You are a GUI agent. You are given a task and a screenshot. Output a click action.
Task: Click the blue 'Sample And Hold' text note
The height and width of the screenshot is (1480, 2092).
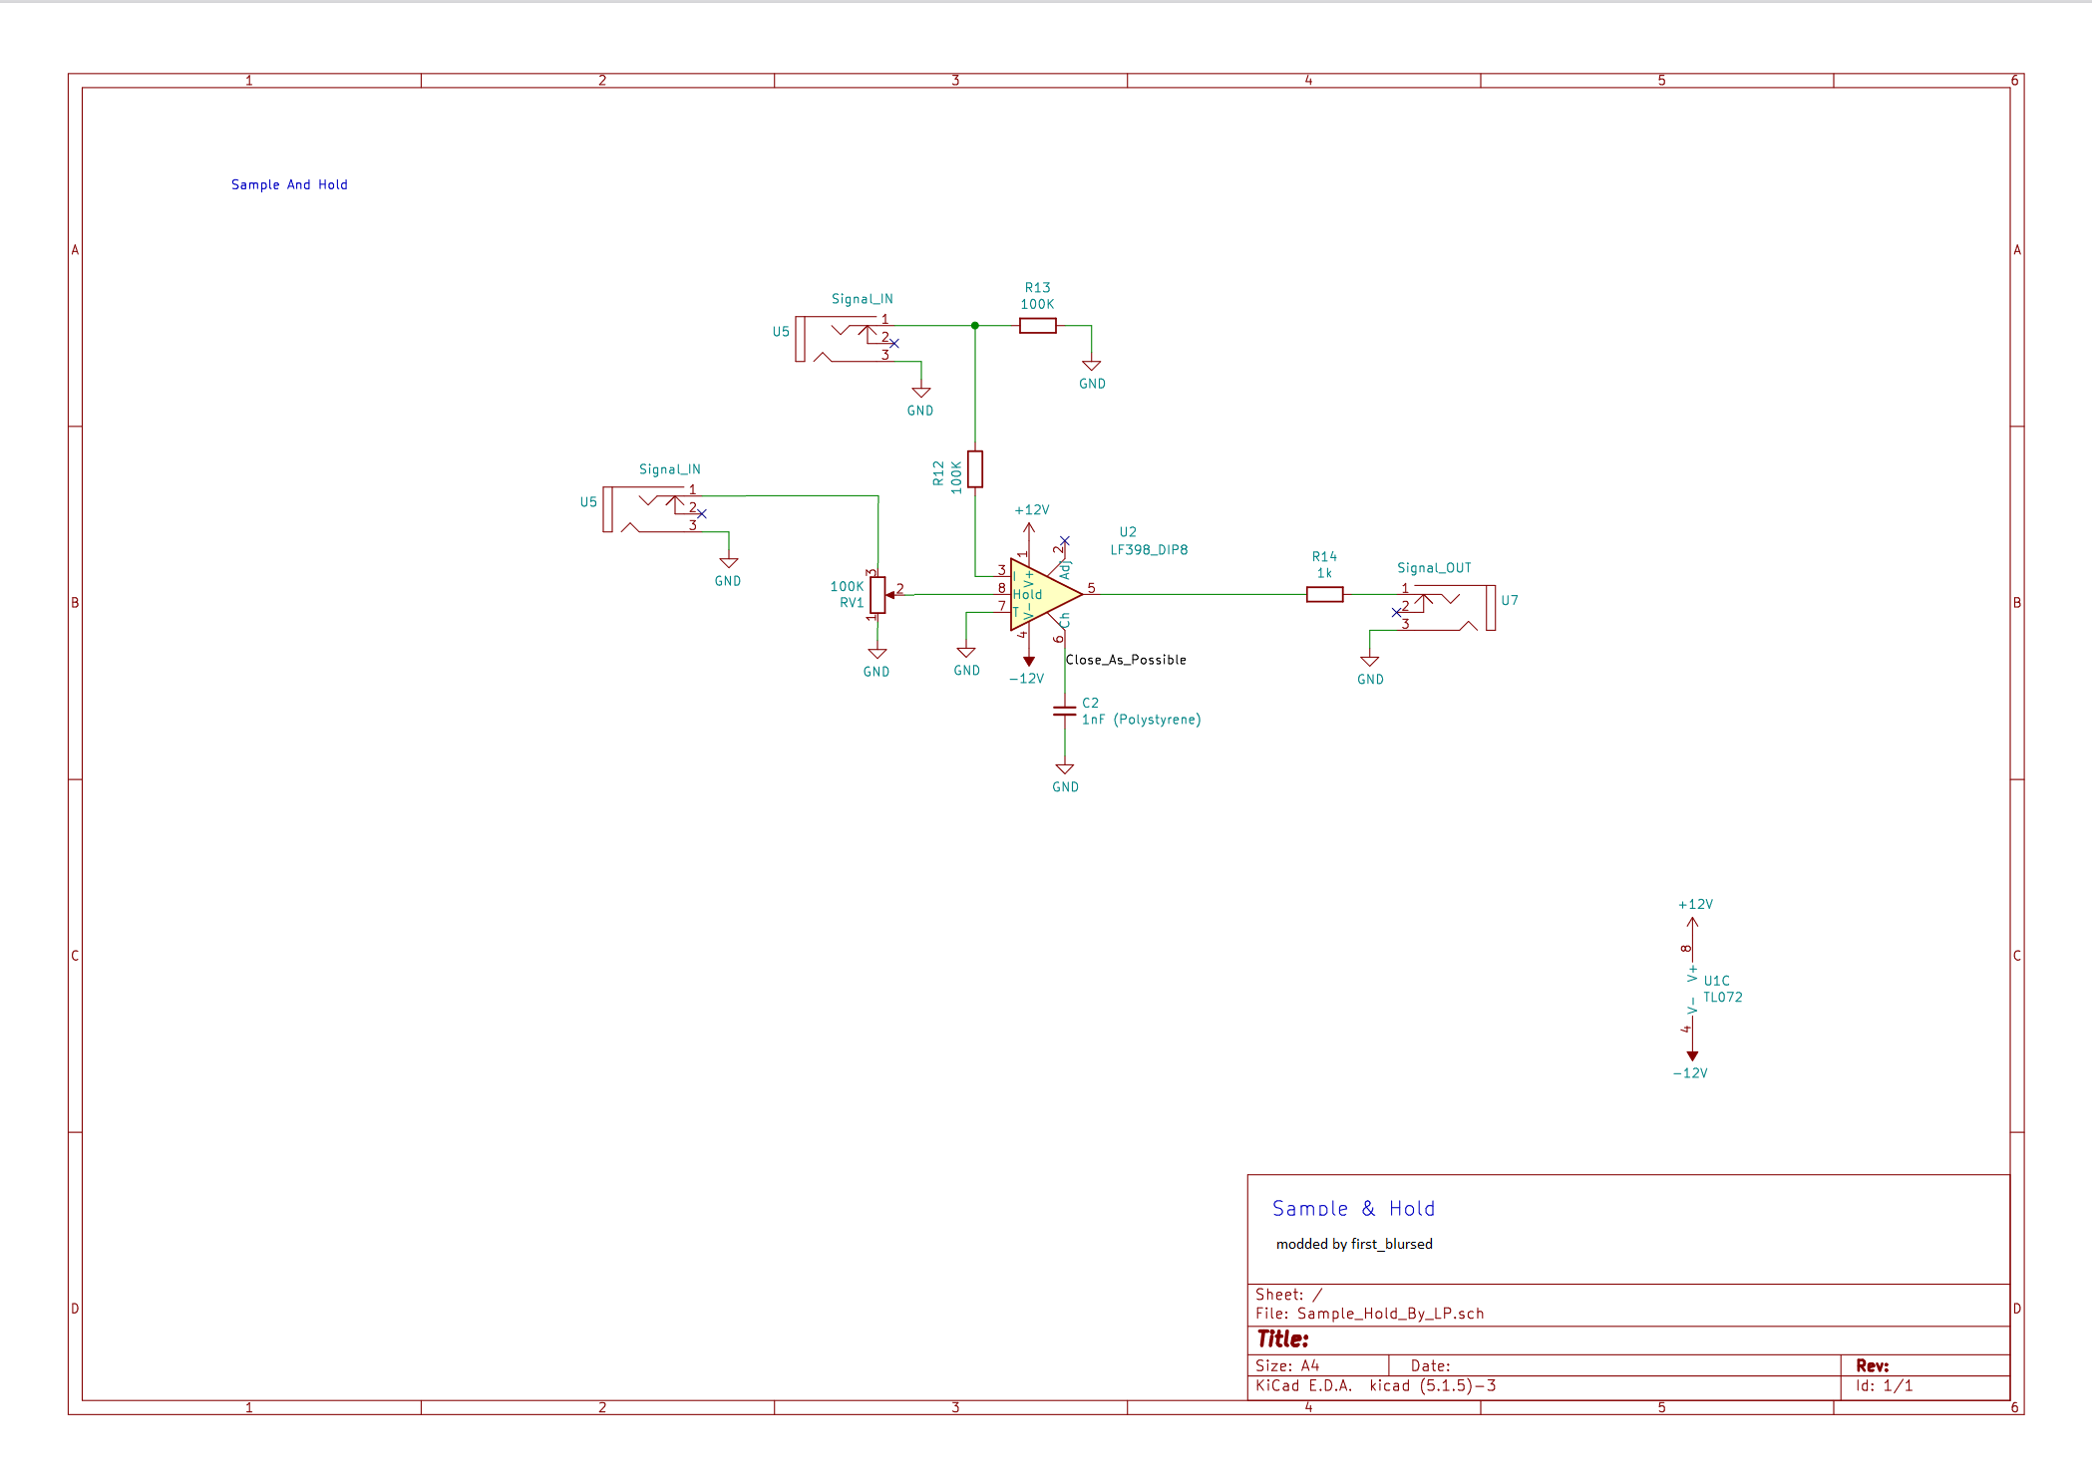click(289, 184)
